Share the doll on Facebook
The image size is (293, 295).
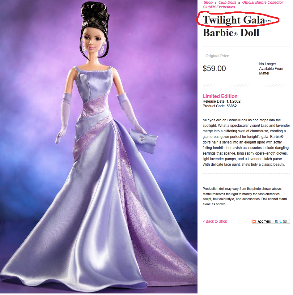point(276,221)
